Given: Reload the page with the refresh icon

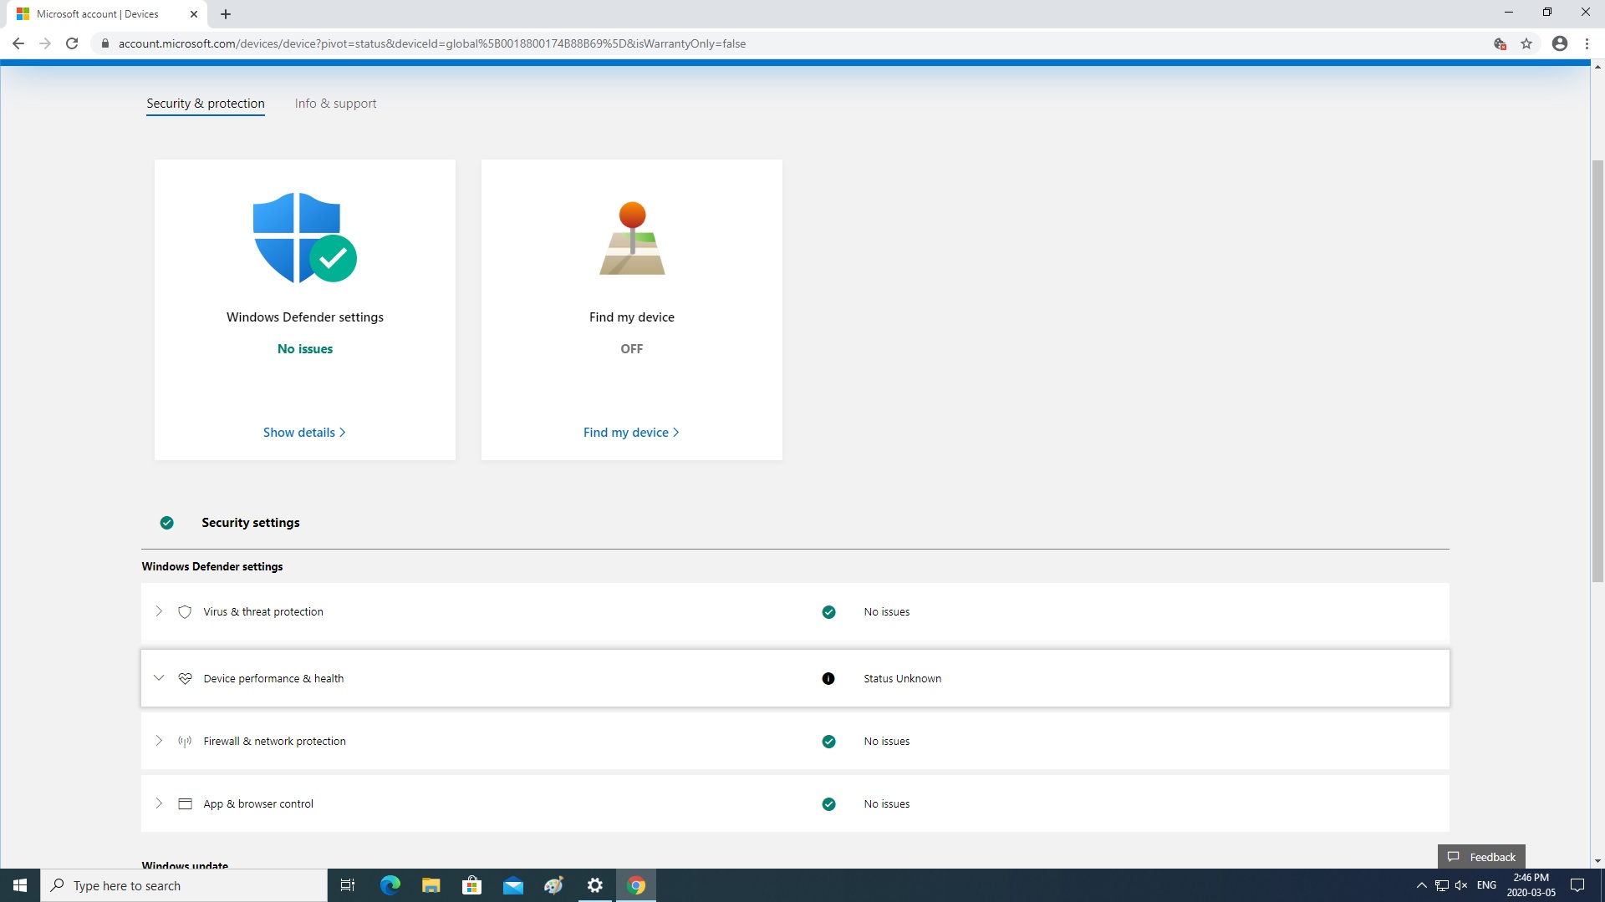Looking at the screenshot, I should [x=72, y=43].
